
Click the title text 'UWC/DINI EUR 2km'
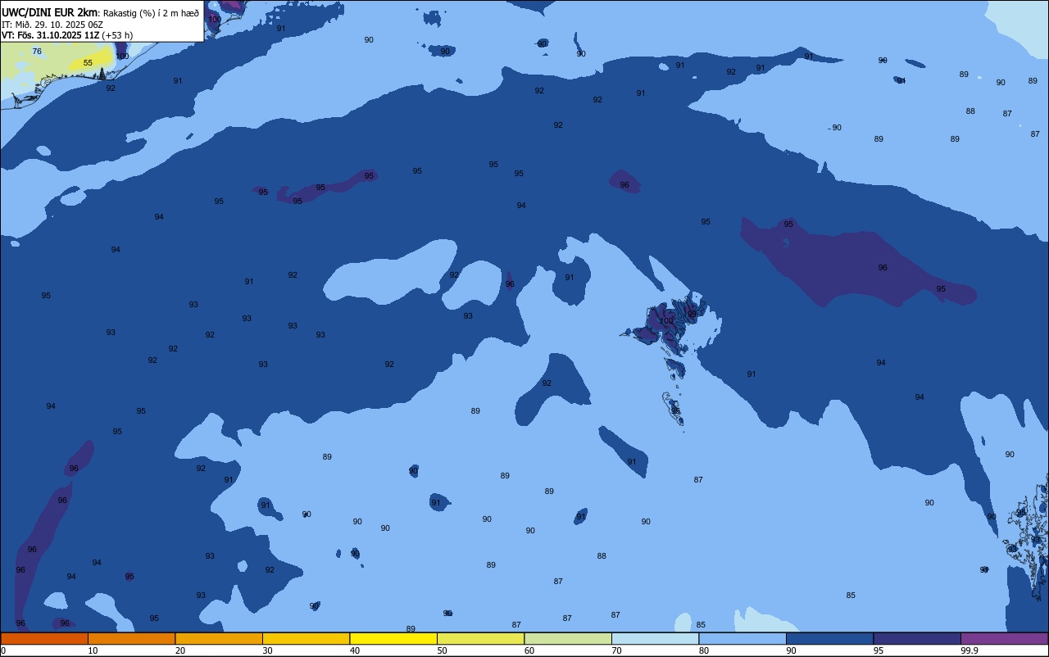(x=50, y=12)
